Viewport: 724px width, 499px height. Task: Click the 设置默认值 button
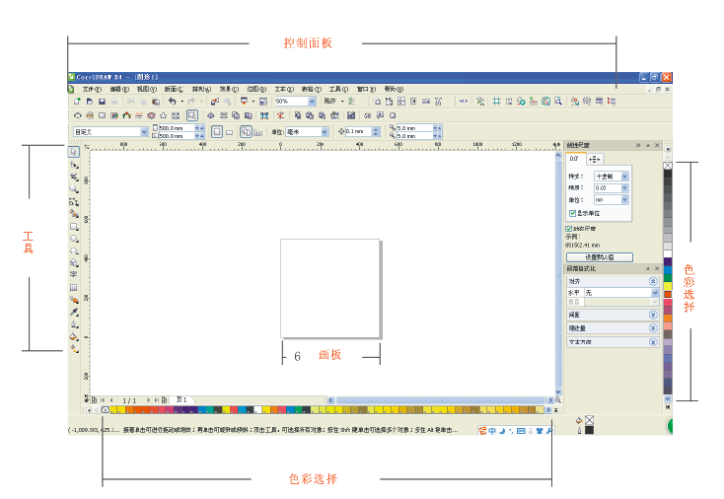pyautogui.click(x=599, y=256)
